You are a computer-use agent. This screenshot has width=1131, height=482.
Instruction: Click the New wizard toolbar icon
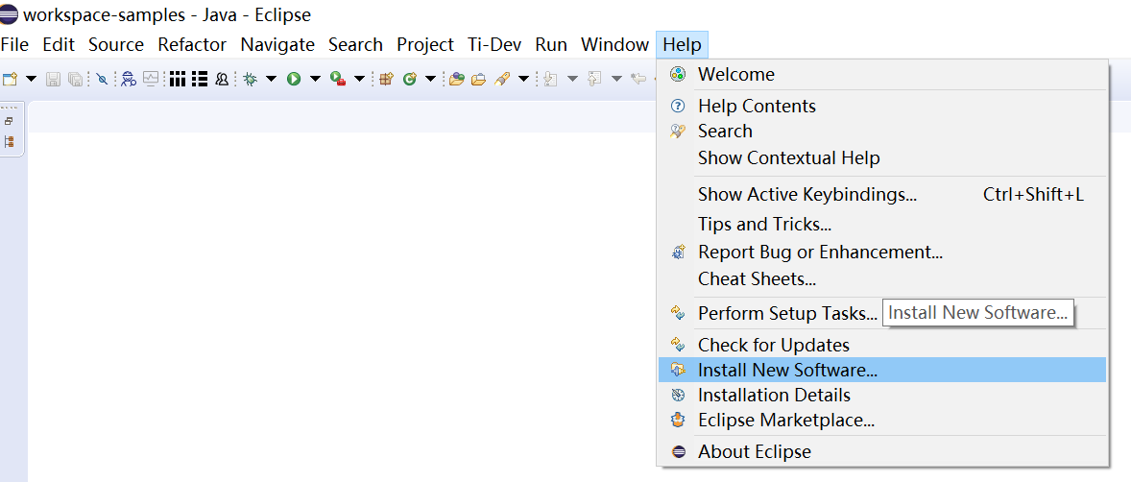tap(11, 79)
